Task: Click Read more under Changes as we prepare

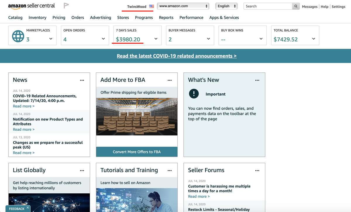Action: (x=24, y=153)
